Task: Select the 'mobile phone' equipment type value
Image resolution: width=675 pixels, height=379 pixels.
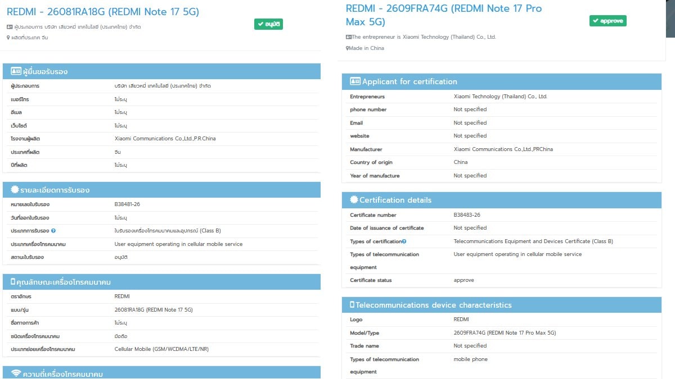Action: point(471,359)
